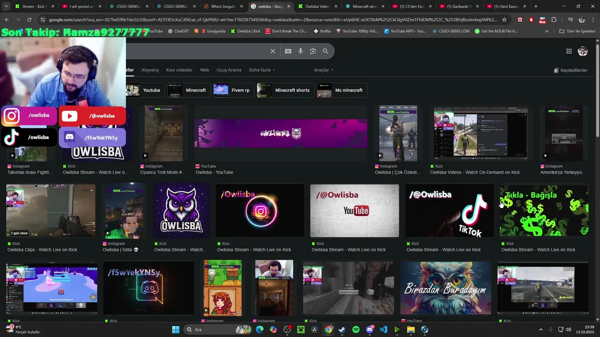Filter images by the 'Youtube' chip
600x337 pixels.
click(x=146, y=90)
